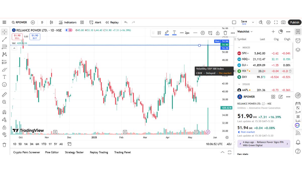Activate the zoom in tool
Screen dimensions: 302x170
pyautogui.click(x=4, y=102)
